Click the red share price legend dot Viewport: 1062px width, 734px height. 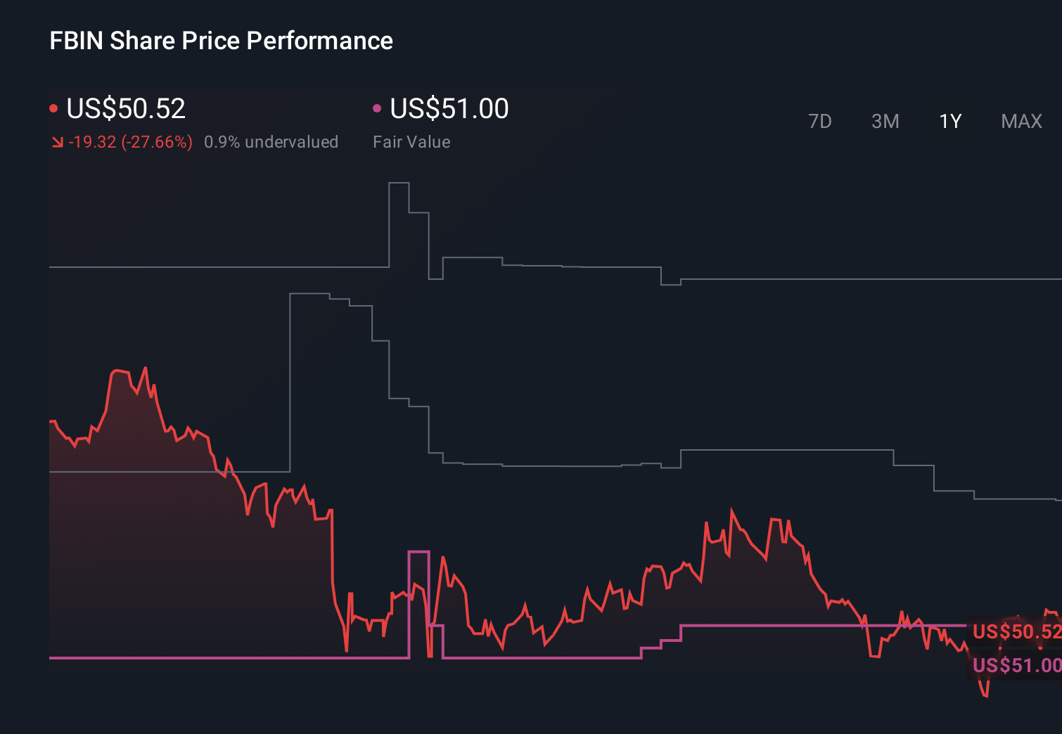53,108
